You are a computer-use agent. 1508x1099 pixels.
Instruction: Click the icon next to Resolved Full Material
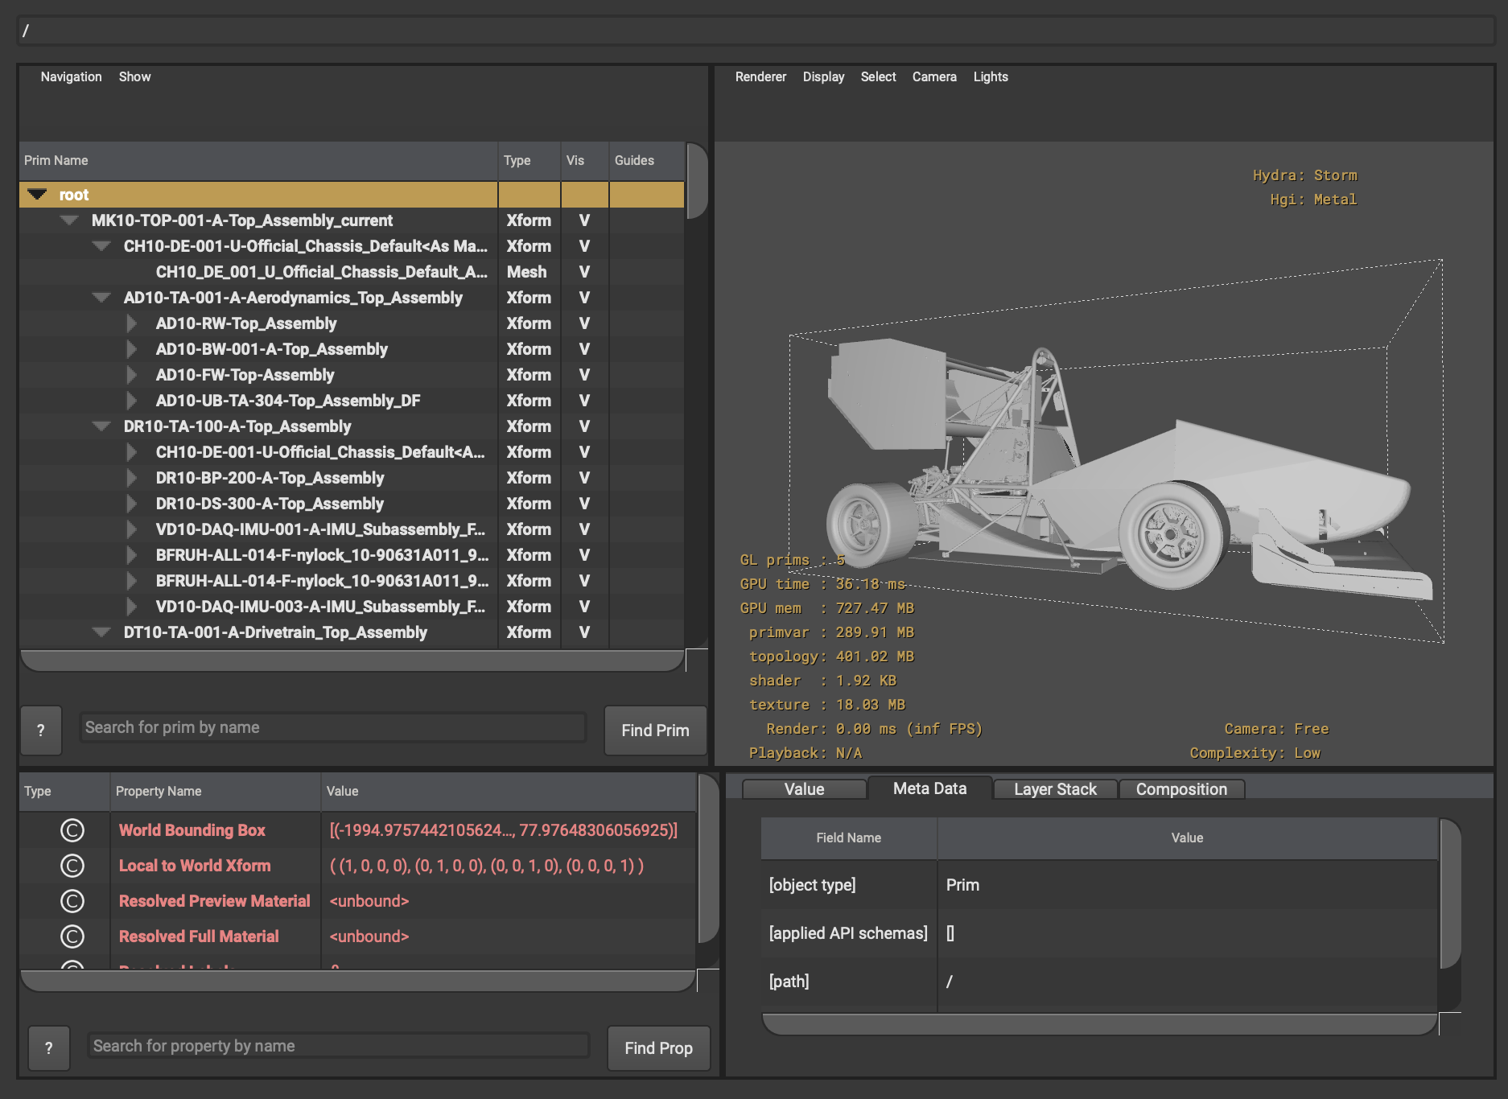72,936
